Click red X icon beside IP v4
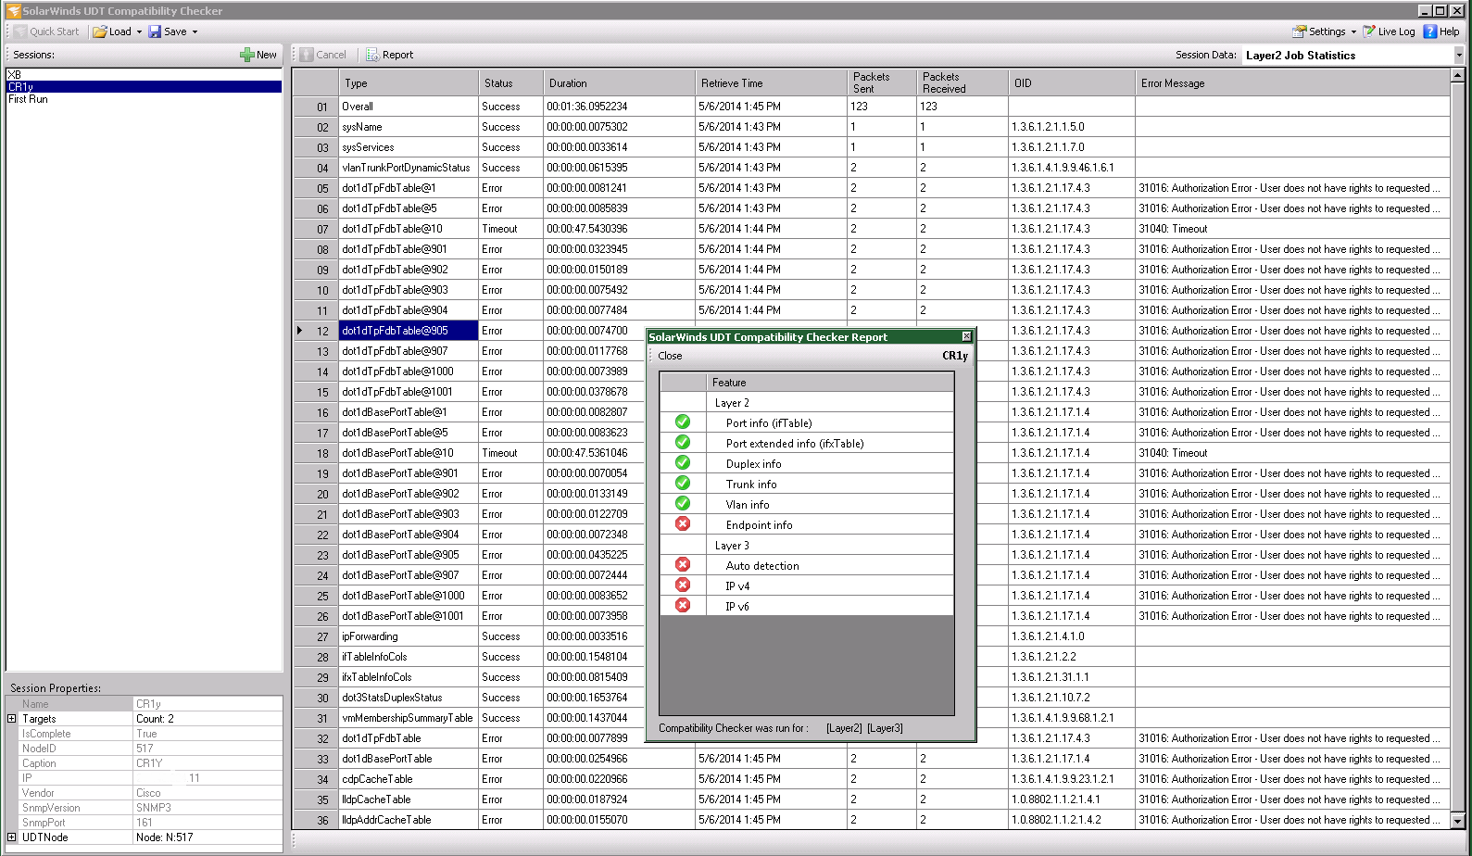Viewport: 1472px width, 856px height. click(683, 585)
